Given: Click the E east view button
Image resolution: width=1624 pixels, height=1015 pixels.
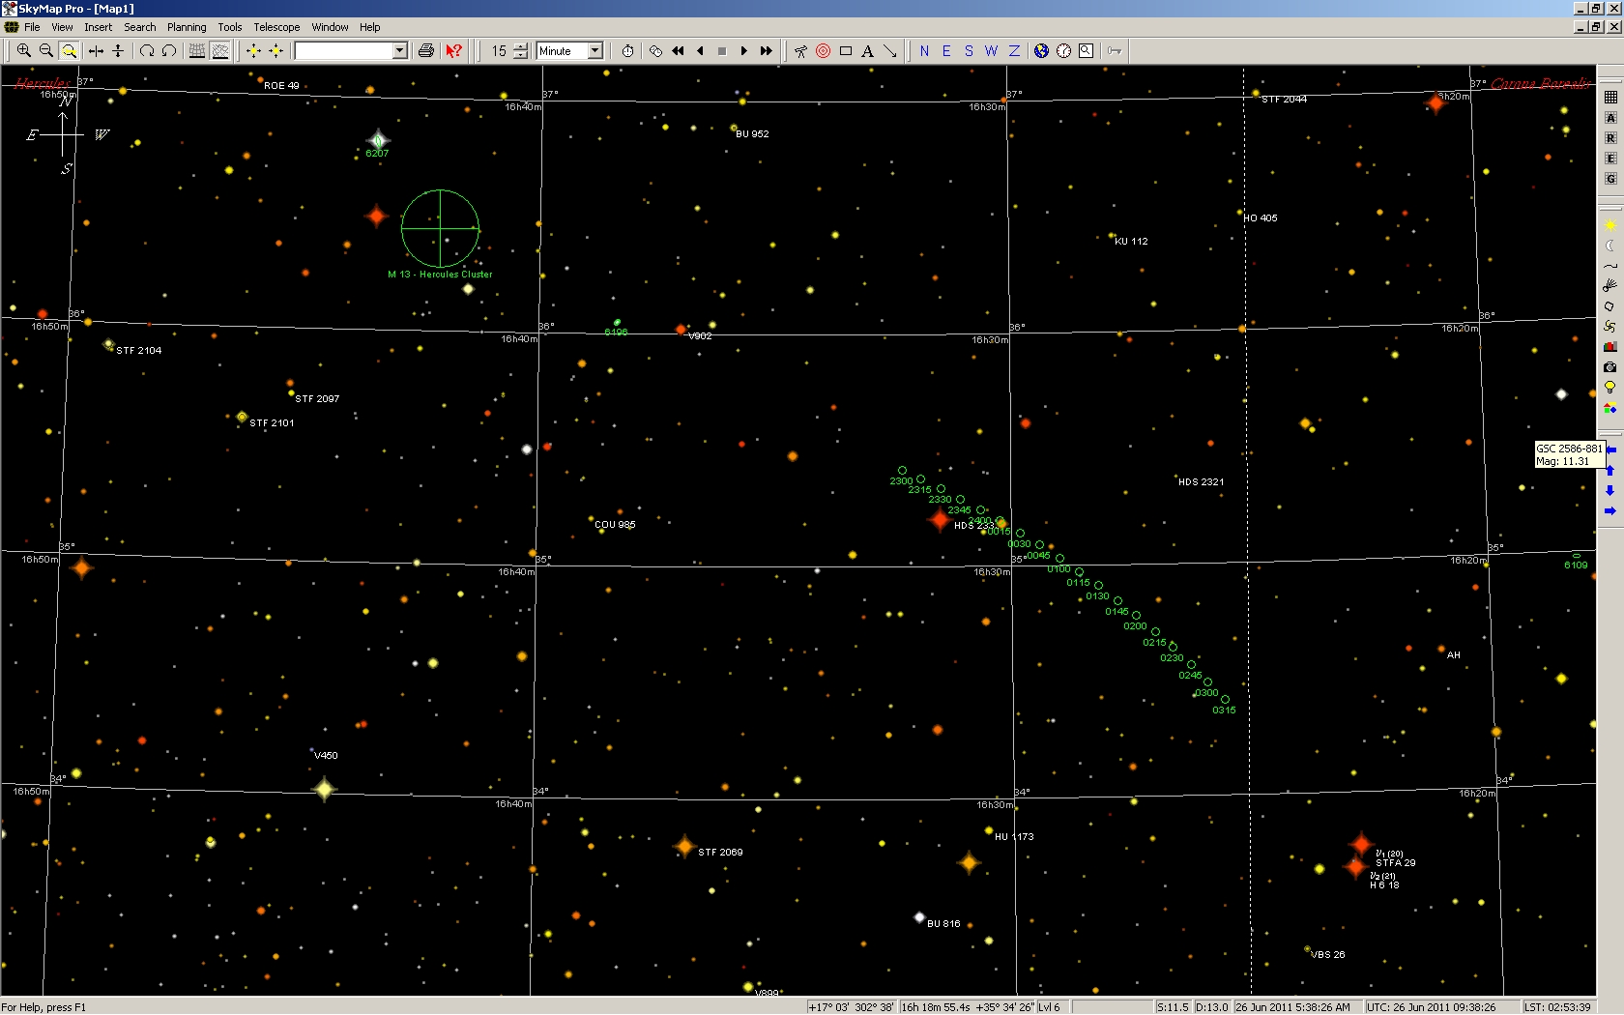Looking at the screenshot, I should 946,51.
